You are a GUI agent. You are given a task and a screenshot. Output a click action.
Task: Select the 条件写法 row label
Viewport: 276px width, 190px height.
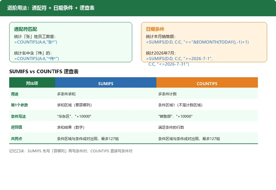(x=18, y=116)
